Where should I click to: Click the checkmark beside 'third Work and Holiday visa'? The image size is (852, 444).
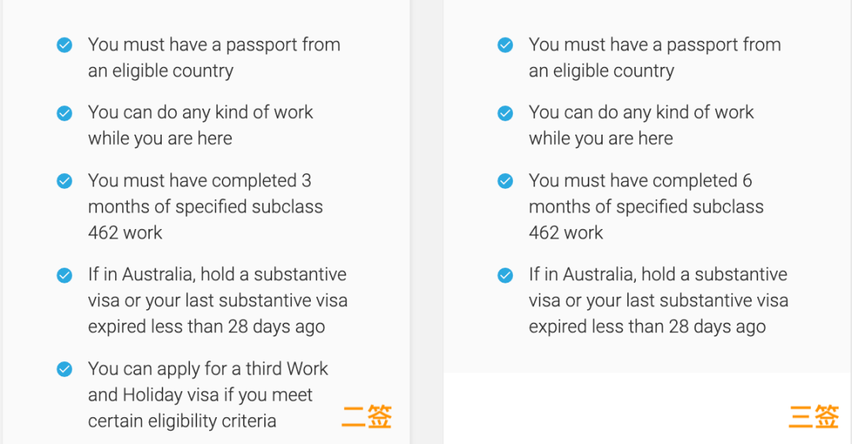click(x=65, y=369)
